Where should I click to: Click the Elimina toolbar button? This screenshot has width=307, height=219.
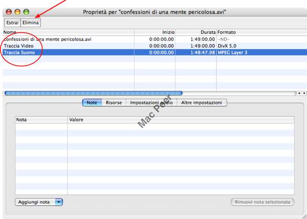coord(31,23)
